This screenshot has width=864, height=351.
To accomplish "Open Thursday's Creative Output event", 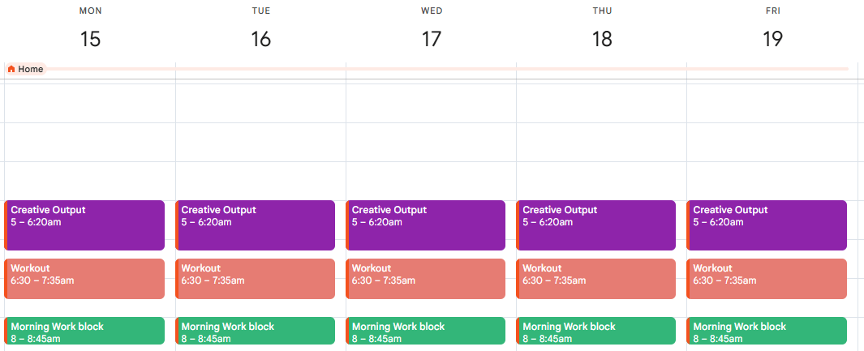I will (595, 225).
